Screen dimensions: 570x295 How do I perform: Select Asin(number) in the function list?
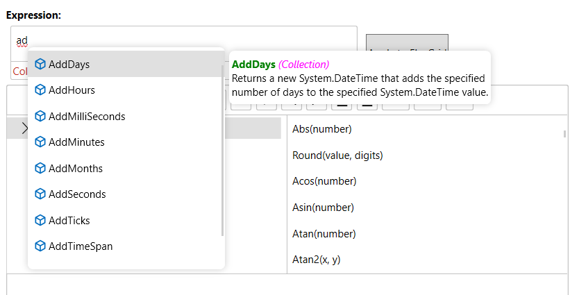pos(324,208)
